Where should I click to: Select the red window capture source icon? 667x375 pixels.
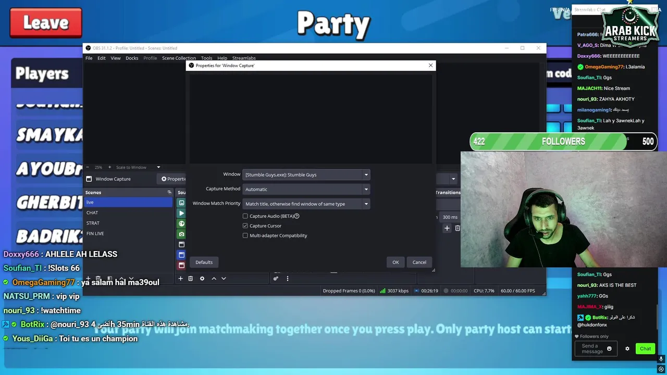(x=181, y=265)
